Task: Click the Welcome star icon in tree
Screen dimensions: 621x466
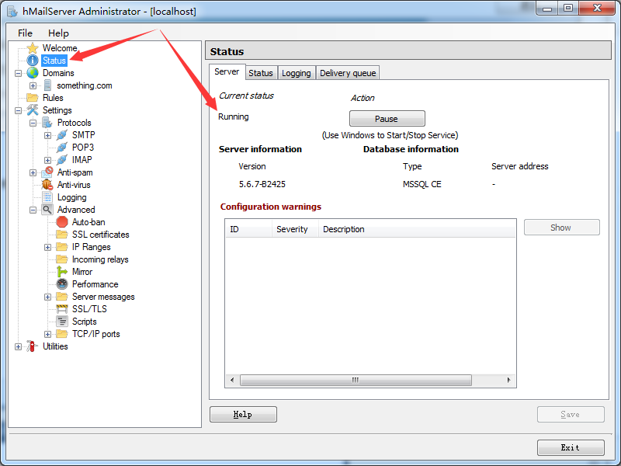Action: tap(33, 48)
